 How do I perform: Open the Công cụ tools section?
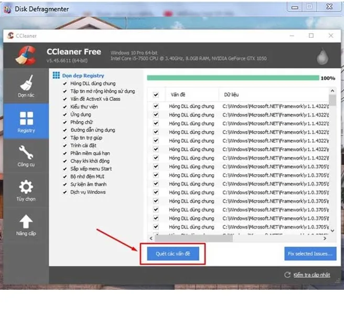[26, 156]
